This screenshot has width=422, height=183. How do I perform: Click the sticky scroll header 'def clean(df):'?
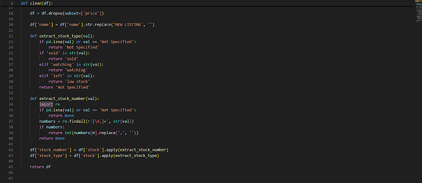point(38,3)
